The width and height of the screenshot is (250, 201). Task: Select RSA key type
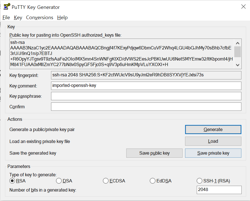17,181
